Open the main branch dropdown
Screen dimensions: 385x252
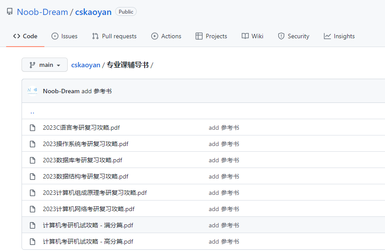click(x=44, y=65)
